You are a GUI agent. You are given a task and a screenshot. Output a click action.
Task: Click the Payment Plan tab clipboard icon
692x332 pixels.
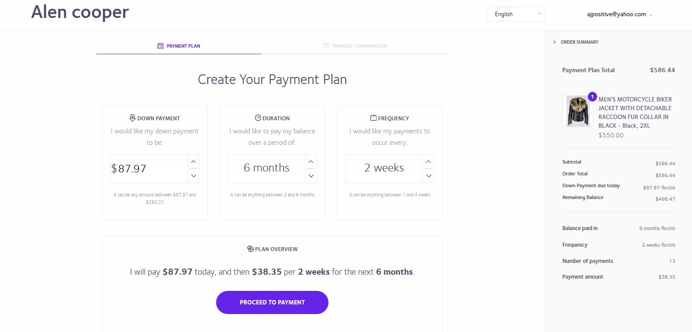click(x=160, y=46)
